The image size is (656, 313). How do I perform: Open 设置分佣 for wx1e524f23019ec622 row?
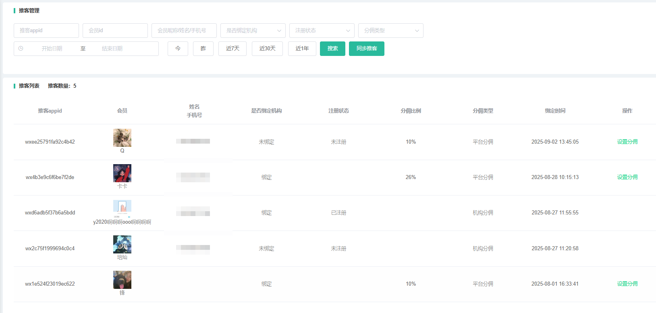(x=627, y=284)
